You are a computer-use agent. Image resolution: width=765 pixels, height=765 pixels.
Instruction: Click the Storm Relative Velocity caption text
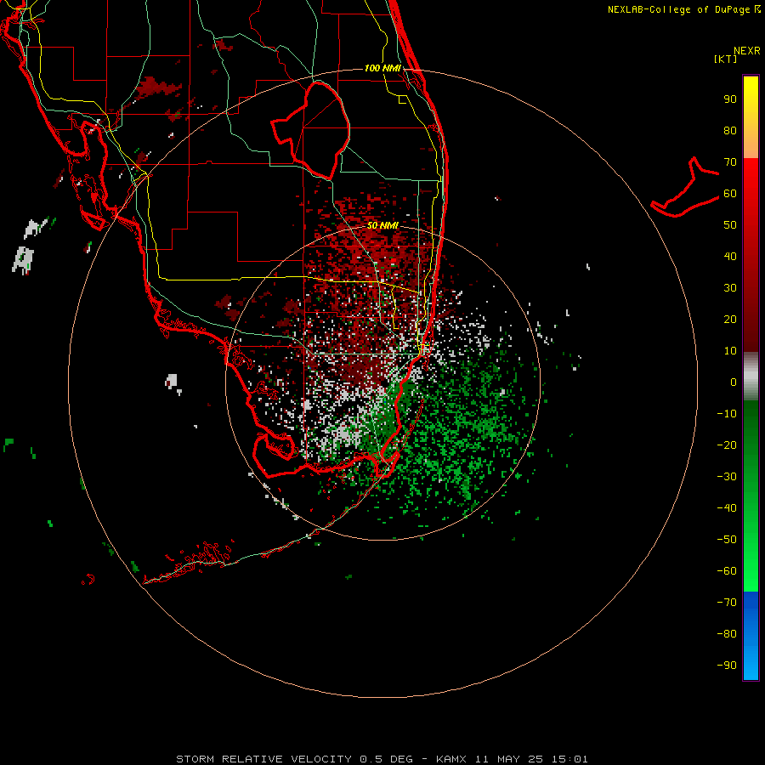click(382, 759)
